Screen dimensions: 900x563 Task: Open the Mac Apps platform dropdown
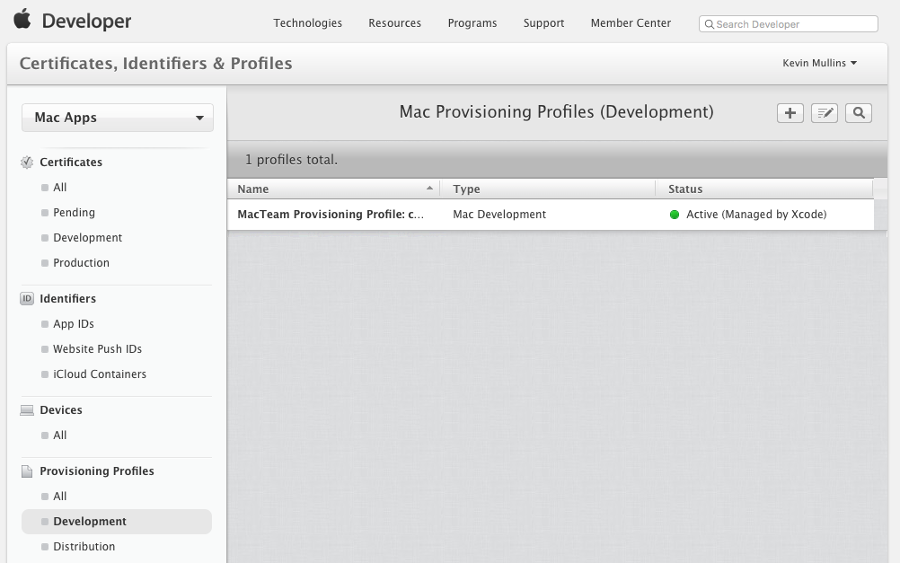(118, 118)
